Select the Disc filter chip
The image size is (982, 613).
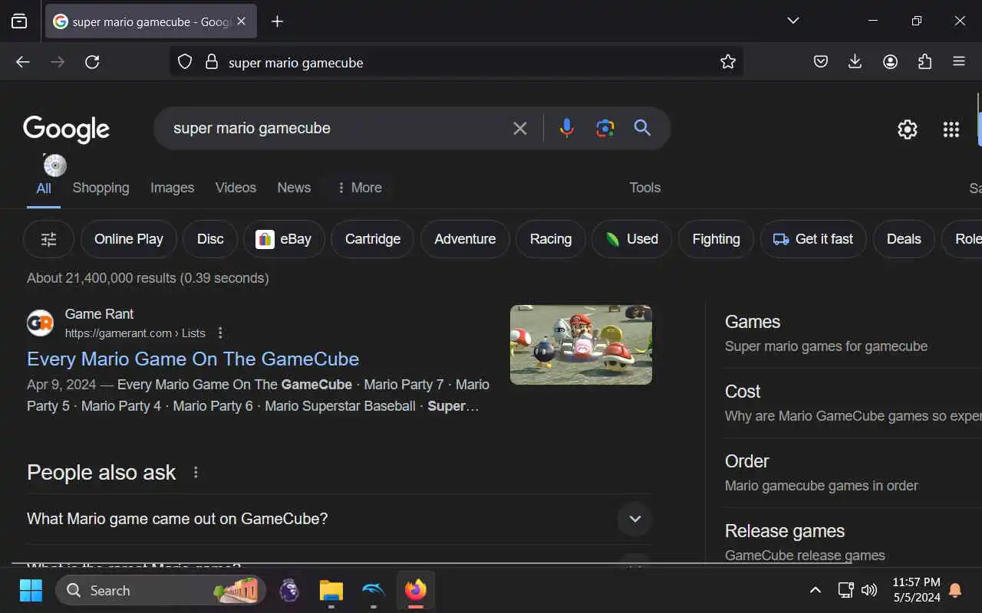click(210, 239)
